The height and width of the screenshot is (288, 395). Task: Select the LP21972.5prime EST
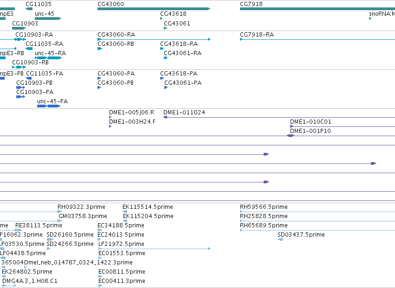click(155, 249)
